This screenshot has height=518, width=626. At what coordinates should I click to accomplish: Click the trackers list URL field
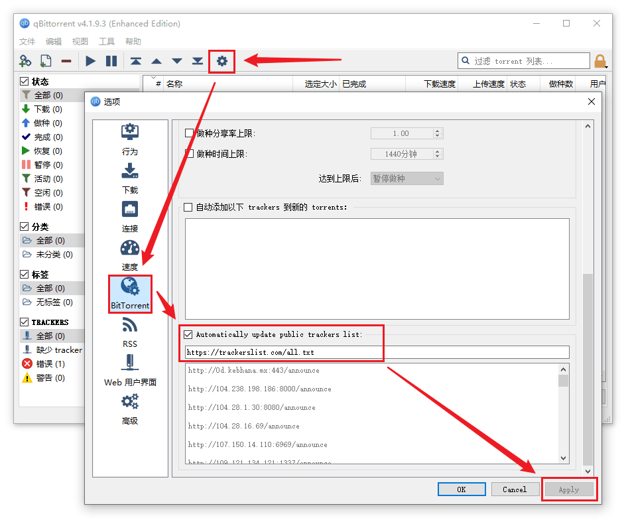(377, 352)
